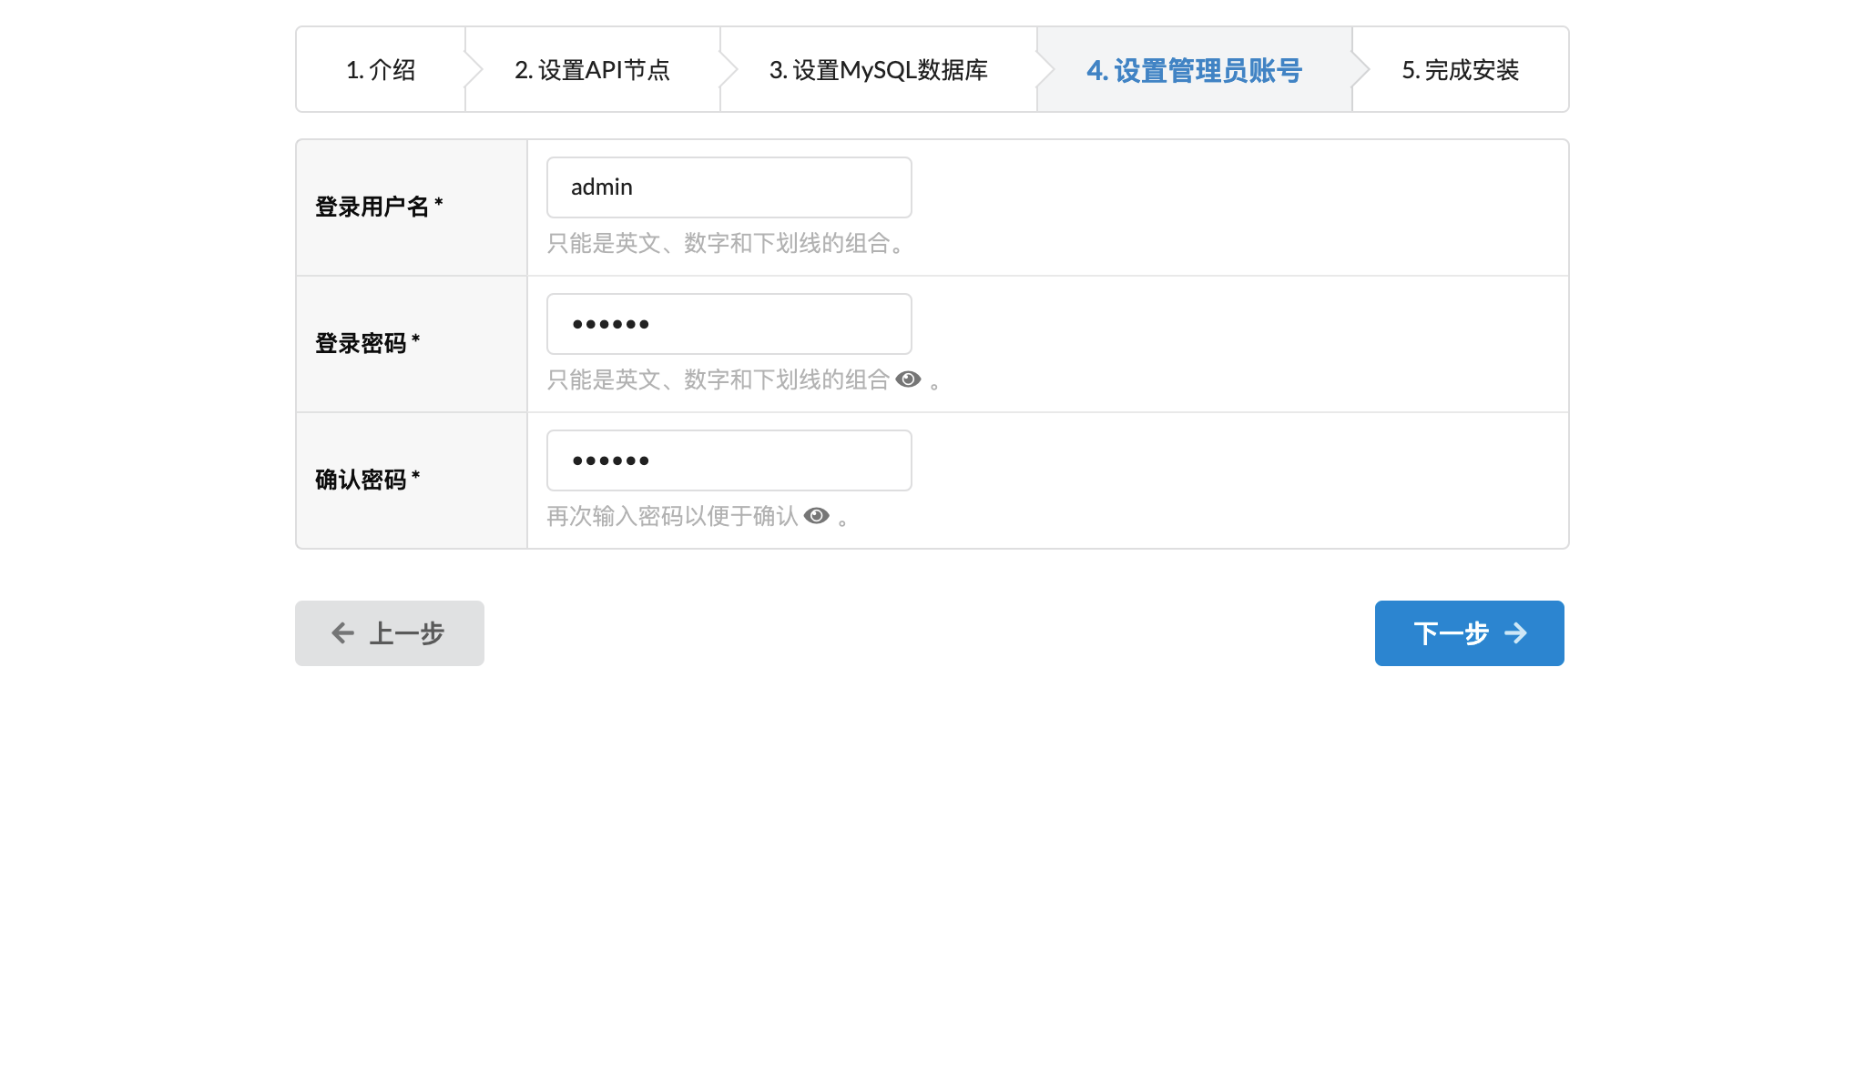Toggle eye icon beside 再次输入密码以便于确认 hint
The height and width of the screenshot is (1092, 1865).
click(817, 516)
